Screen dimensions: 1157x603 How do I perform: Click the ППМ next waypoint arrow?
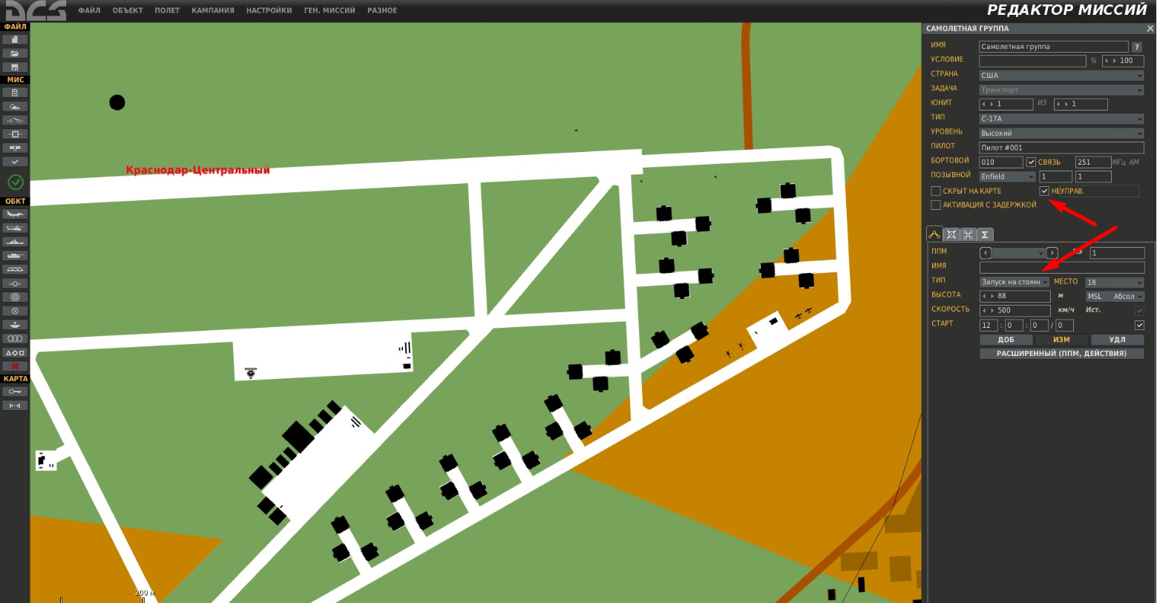(1052, 254)
